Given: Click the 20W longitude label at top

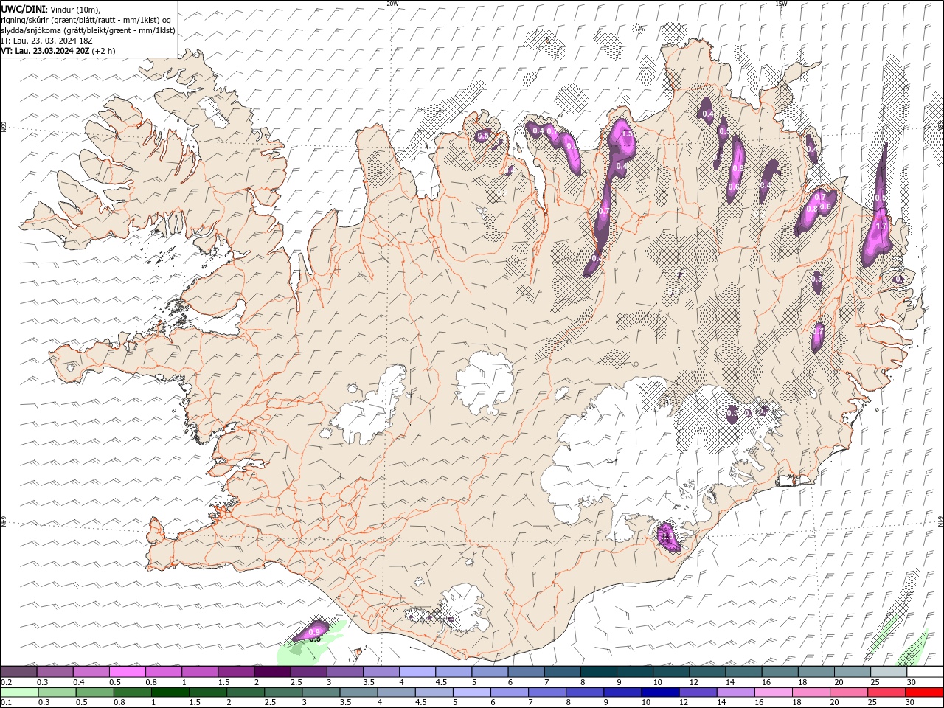Looking at the screenshot, I should pos(392,4).
